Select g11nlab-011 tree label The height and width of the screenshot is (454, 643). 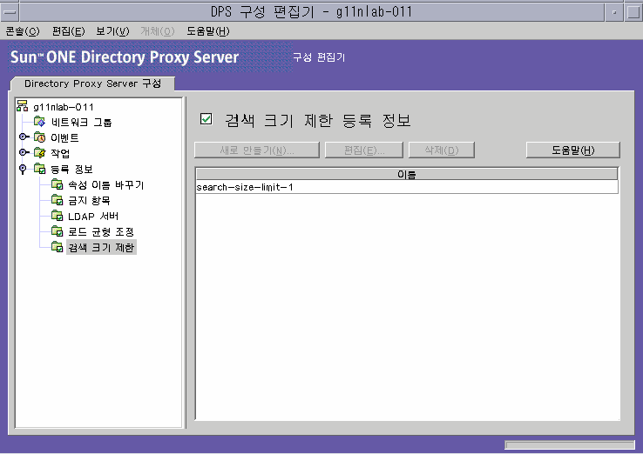64,107
